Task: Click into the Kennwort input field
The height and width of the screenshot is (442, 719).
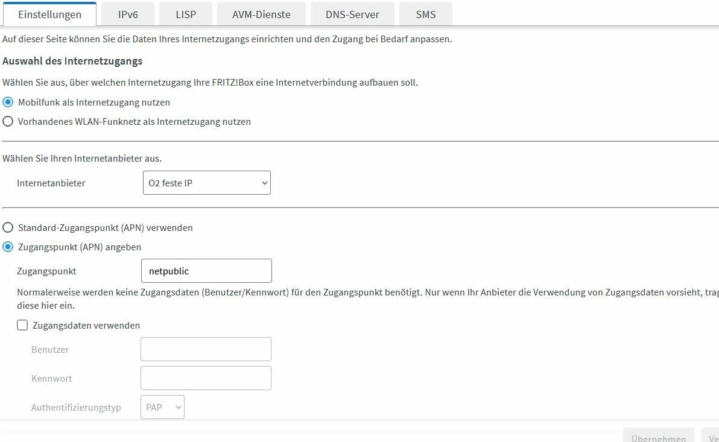Action: coord(206,378)
